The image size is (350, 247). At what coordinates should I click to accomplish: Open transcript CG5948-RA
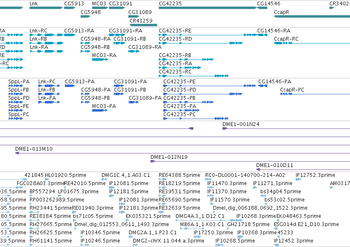(x=96, y=39)
